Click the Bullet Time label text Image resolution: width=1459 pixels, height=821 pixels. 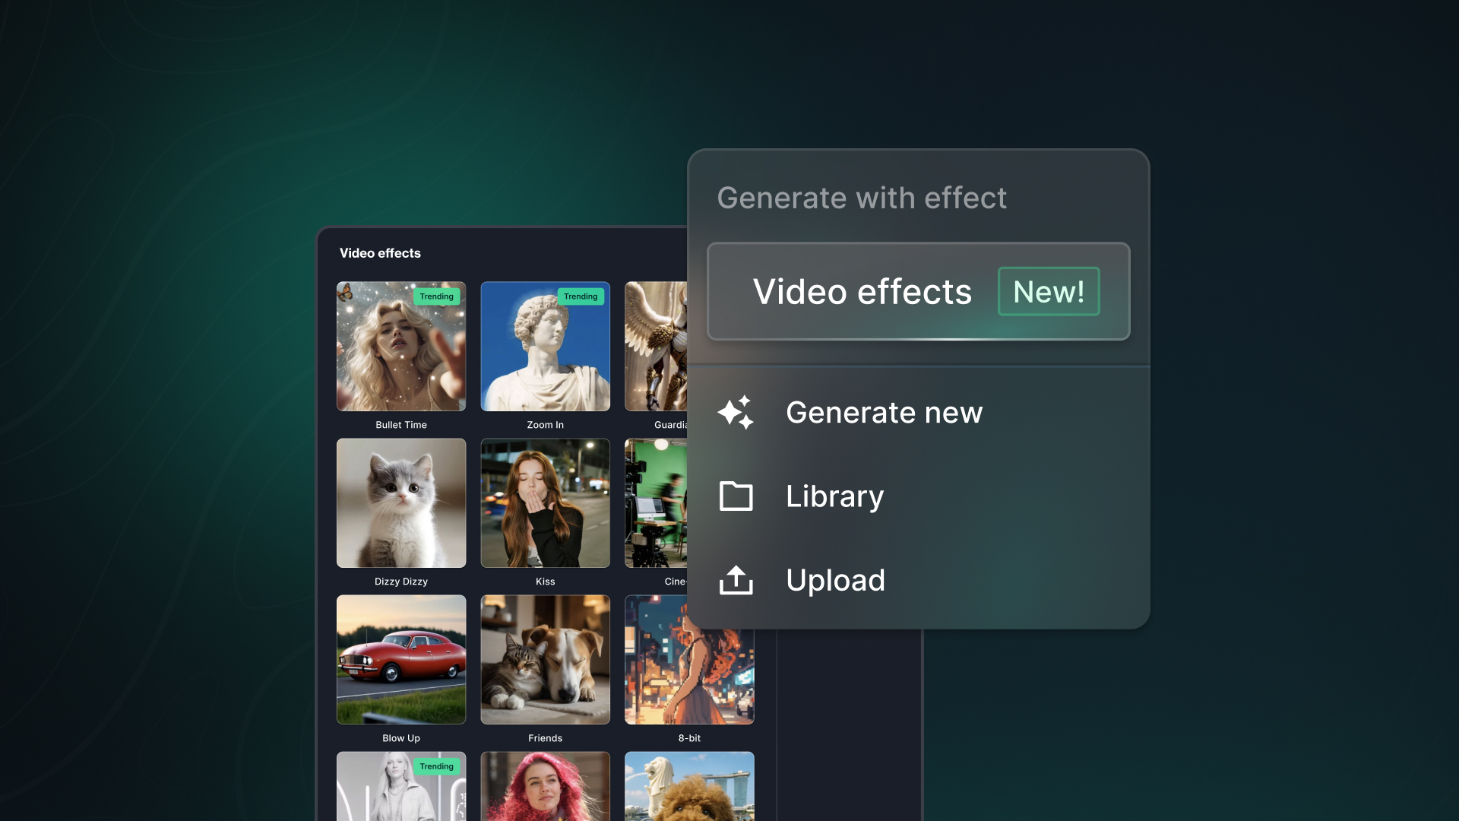click(400, 425)
